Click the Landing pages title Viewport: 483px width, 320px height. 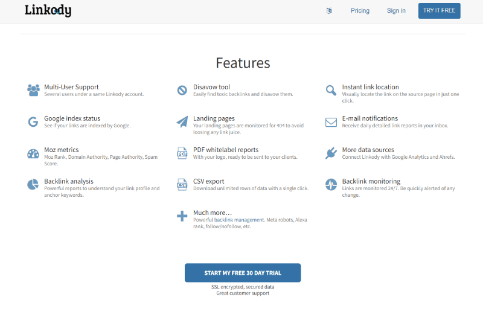[214, 118]
